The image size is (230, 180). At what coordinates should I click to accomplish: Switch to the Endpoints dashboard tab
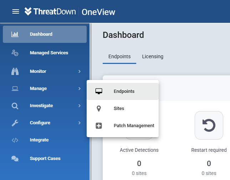tap(119, 57)
